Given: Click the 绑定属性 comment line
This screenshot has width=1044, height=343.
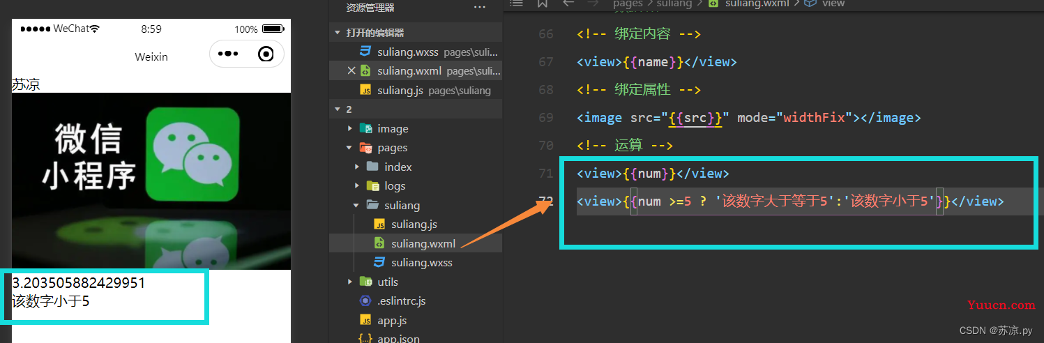Looking at the screenshot, I should pos(638,90).
